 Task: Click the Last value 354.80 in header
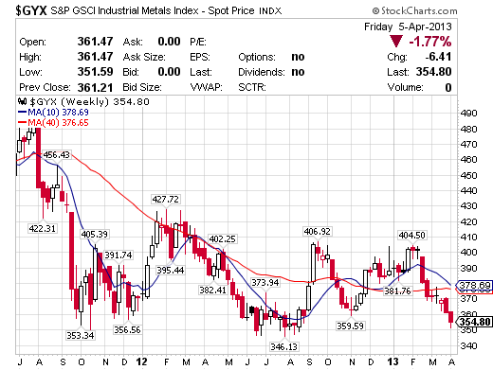click(x=433, y=72)
